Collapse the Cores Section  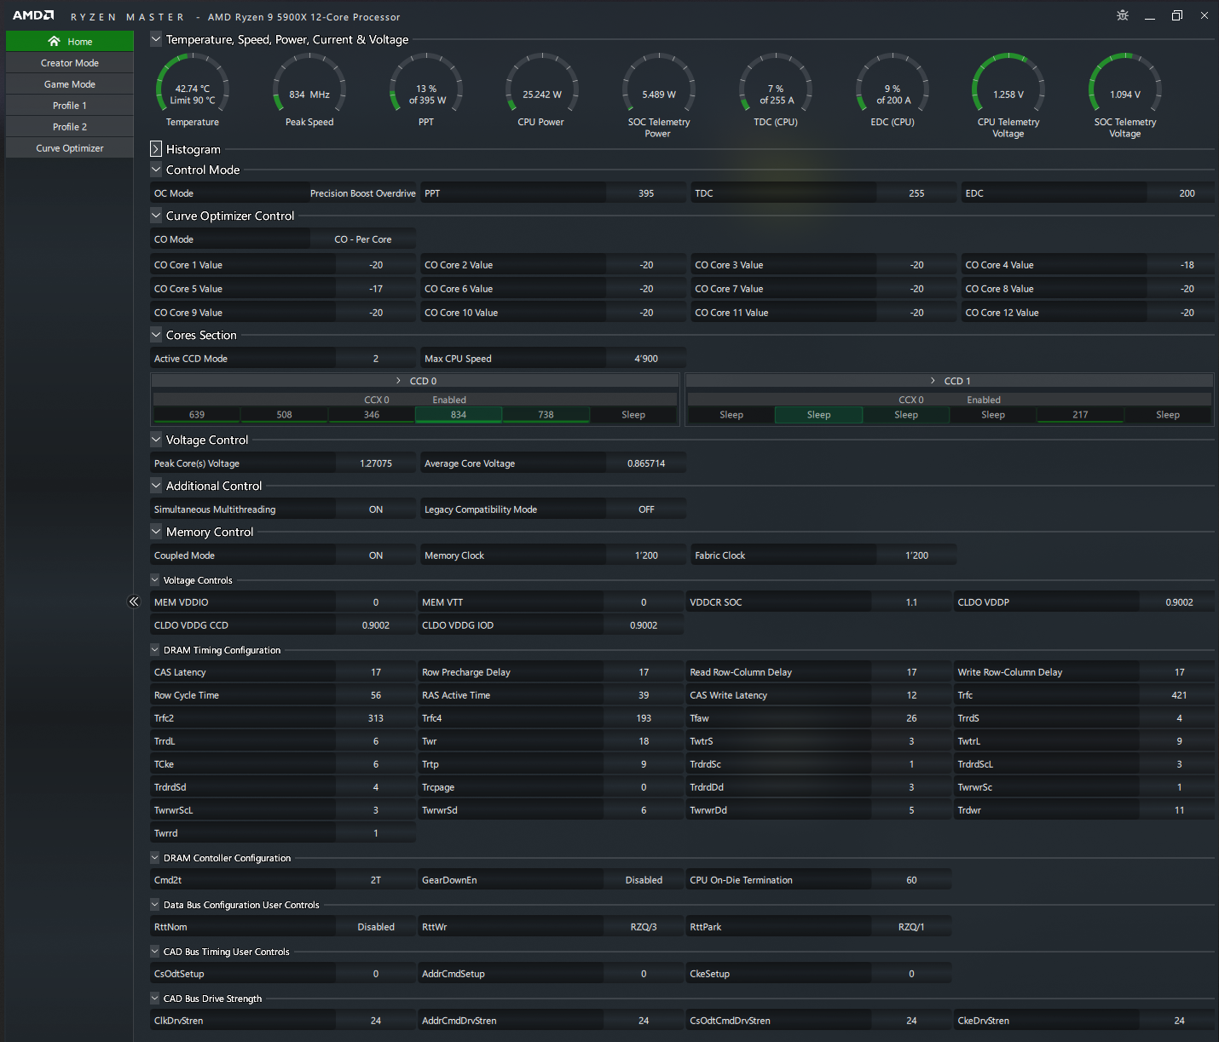[x=156, y=335]
